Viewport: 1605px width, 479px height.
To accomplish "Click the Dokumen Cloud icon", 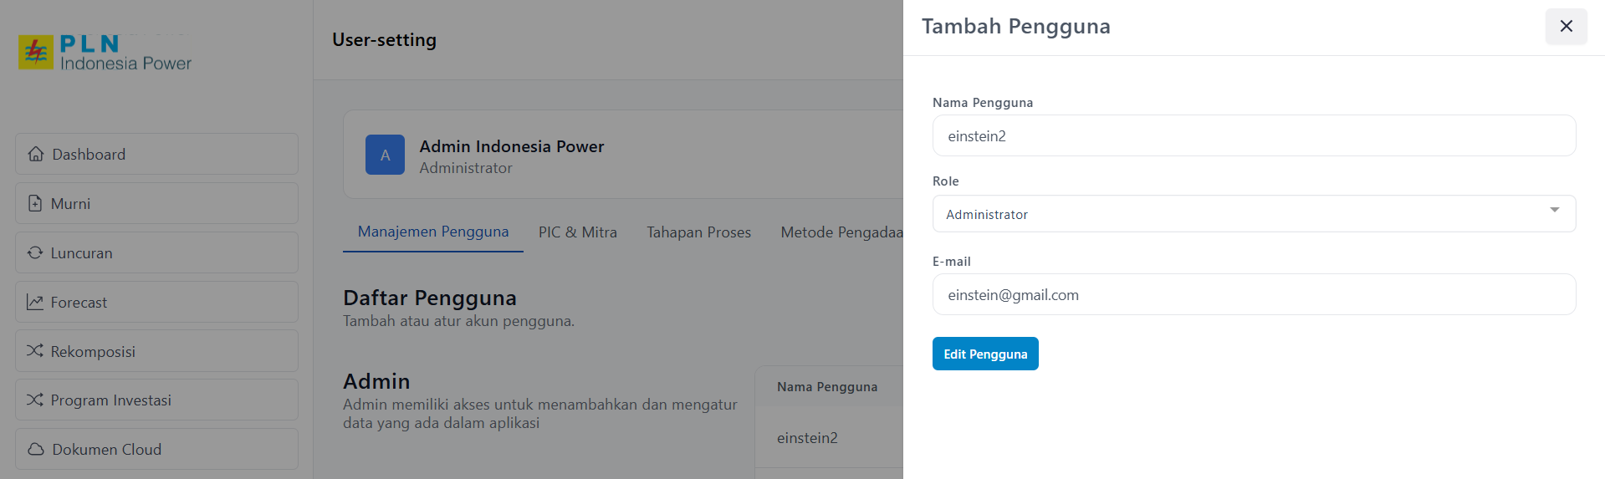I will click(36, 450).
